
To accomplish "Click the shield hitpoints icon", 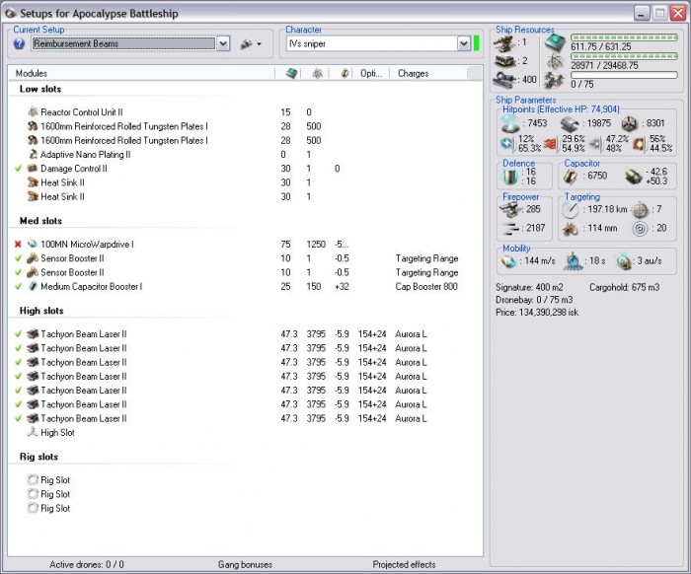I will 511,123.
